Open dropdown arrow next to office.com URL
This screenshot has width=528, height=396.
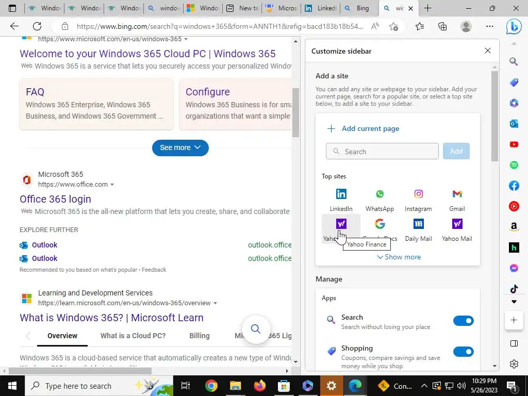pyautogui.click(x=112, y=185)
